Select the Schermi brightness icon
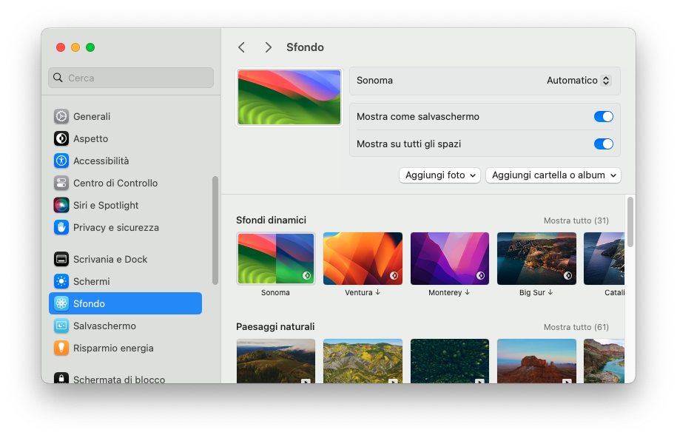 click(x=61, y=281)
